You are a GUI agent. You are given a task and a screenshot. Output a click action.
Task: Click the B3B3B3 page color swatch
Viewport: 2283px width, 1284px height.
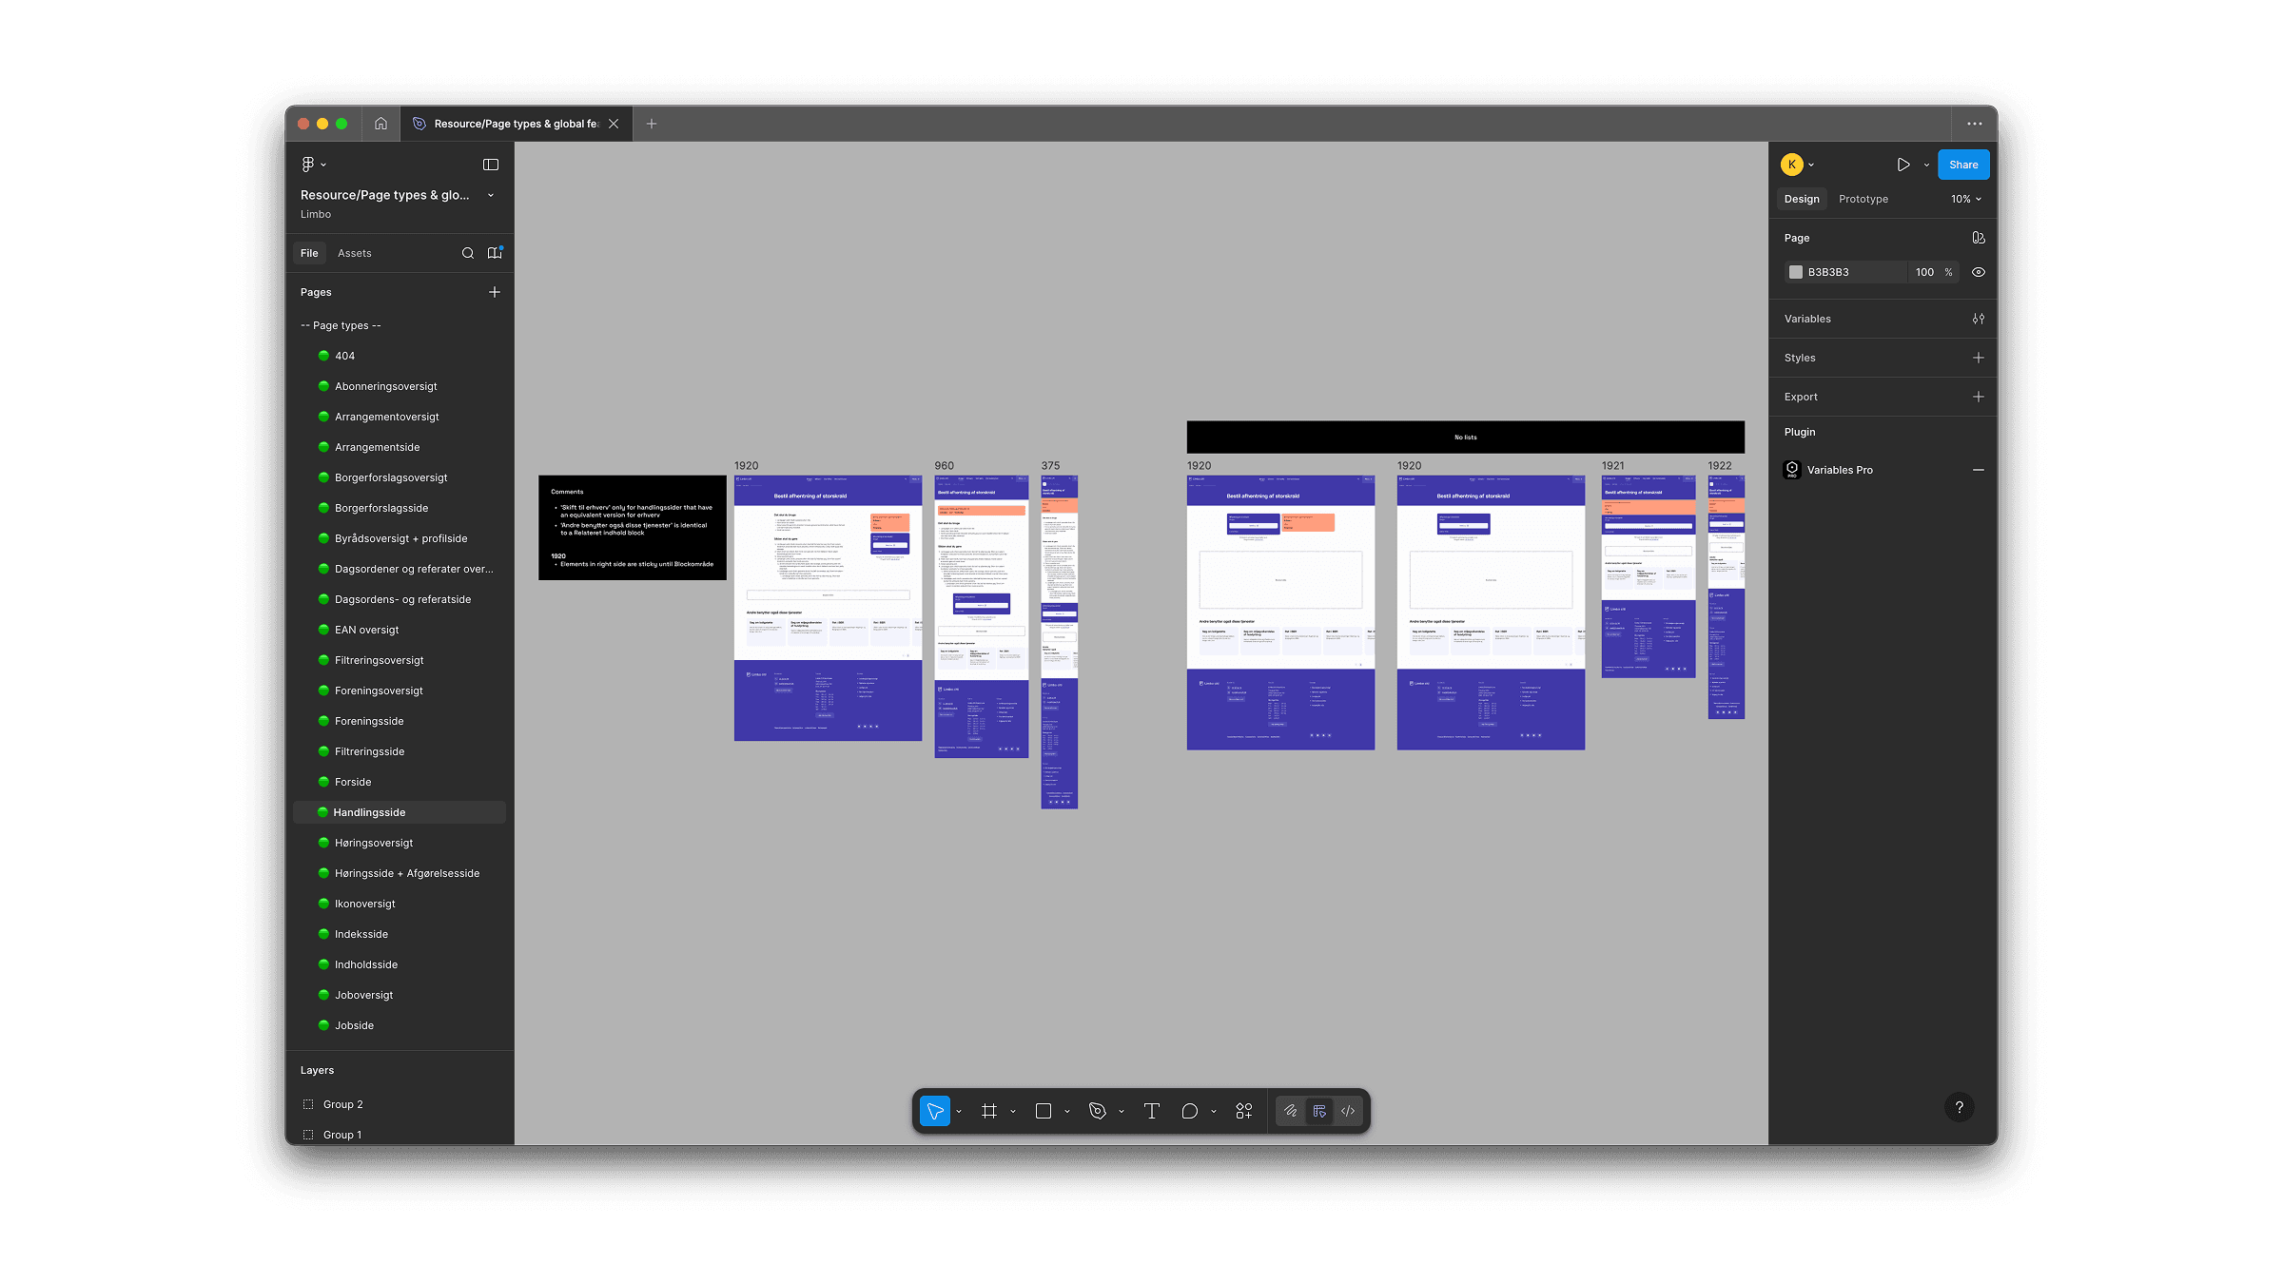1796,272
